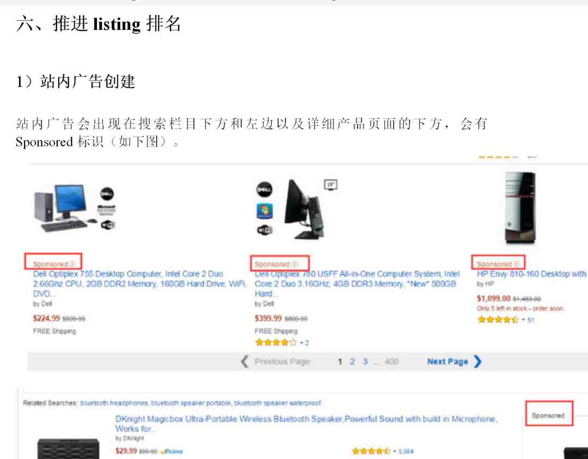The image size is (588, 459).
Task: Click the Next Page arrow chevron
Action: [477, 362]
